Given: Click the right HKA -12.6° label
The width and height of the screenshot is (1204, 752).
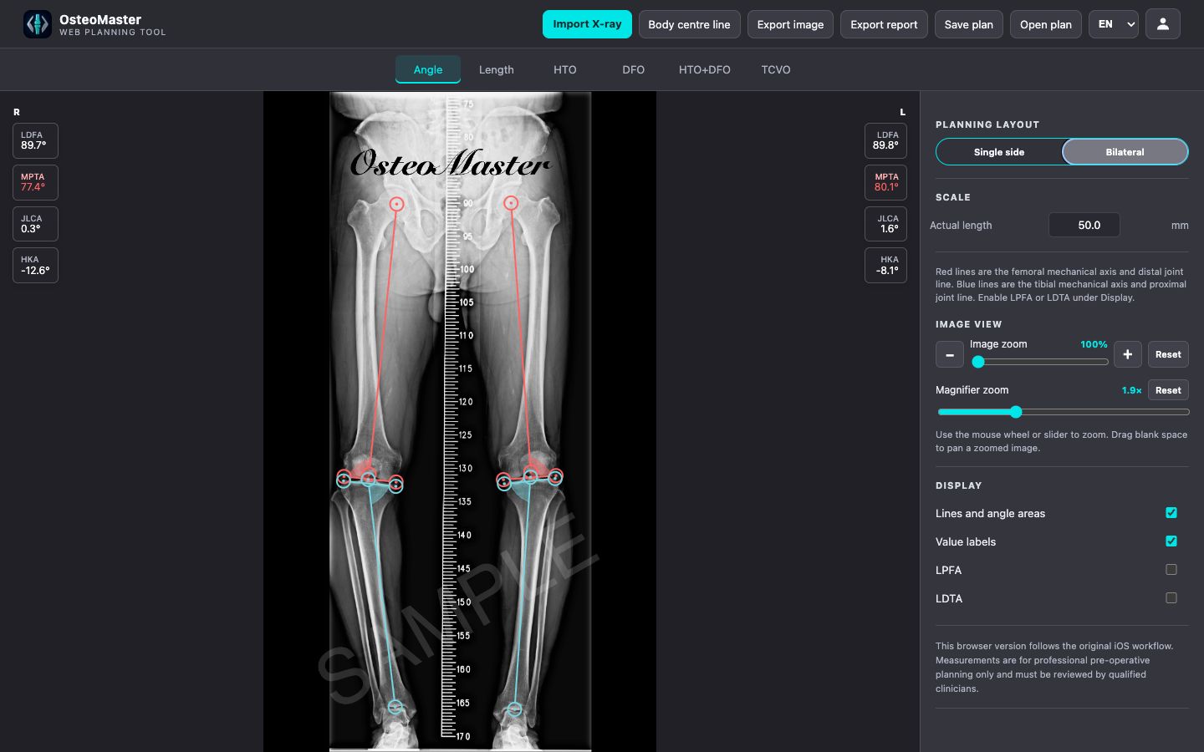Looking at the screenshot, I should tap(35, 265).
